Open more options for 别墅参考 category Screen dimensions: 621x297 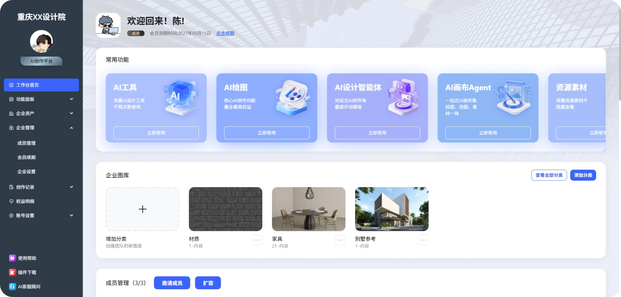423,240
